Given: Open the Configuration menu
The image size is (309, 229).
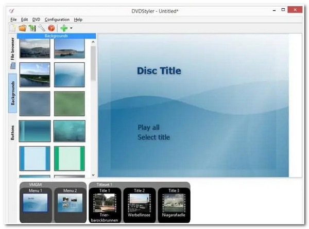Looking at the screenshot, I should pyautogui.click(x=57, y=20).
